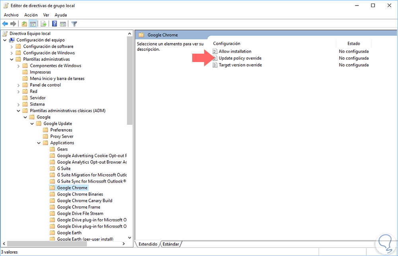Expand Panel de control node

[19, 85]
